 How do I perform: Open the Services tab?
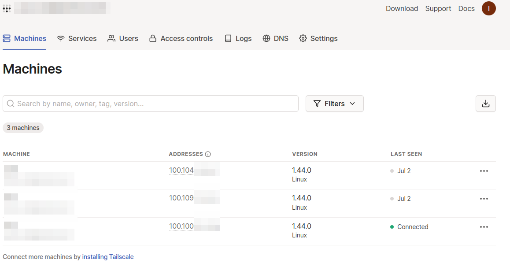coord(77,38)
